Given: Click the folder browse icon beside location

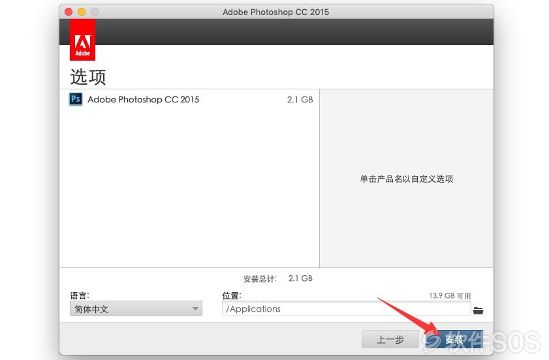Looking at the screenshot, I should click(478, 310).
